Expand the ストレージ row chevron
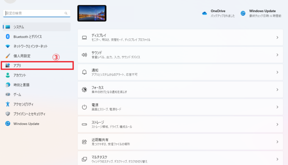The image size is (288, 165). point(277,124)
